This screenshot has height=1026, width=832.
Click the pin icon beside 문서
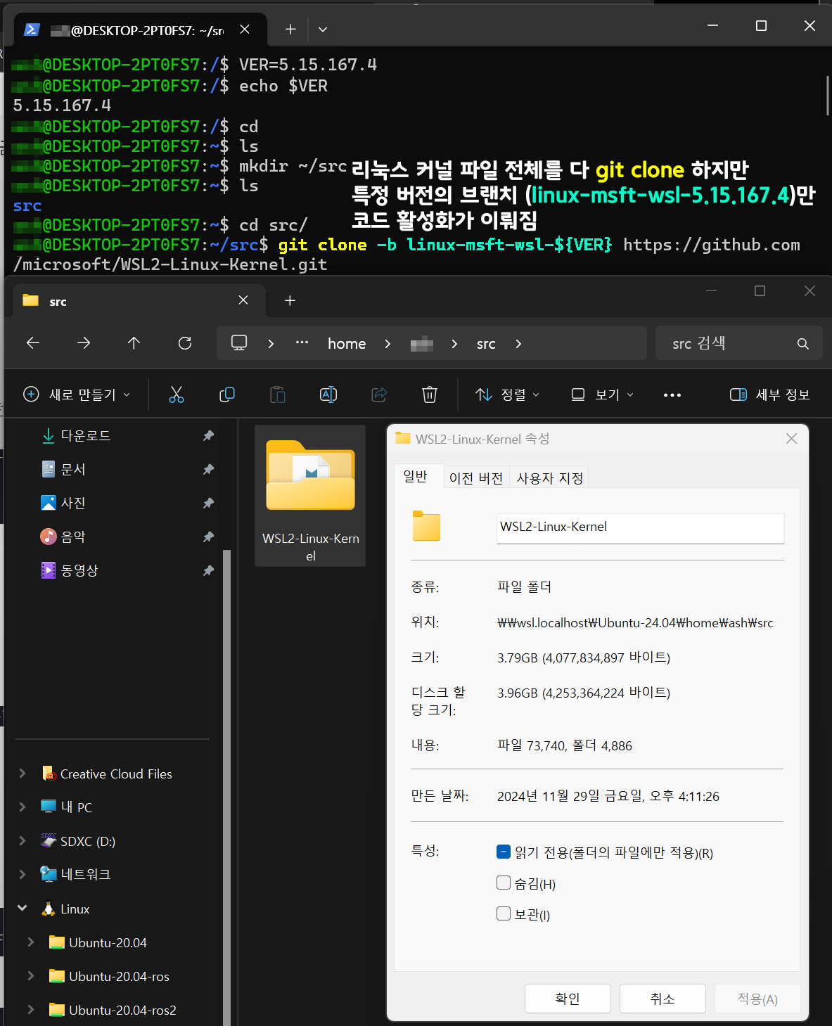[x=208, y=470]
